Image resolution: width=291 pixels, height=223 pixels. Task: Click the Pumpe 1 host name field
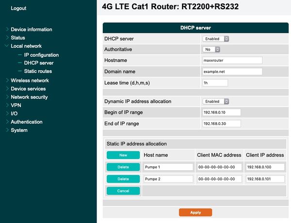168,167
